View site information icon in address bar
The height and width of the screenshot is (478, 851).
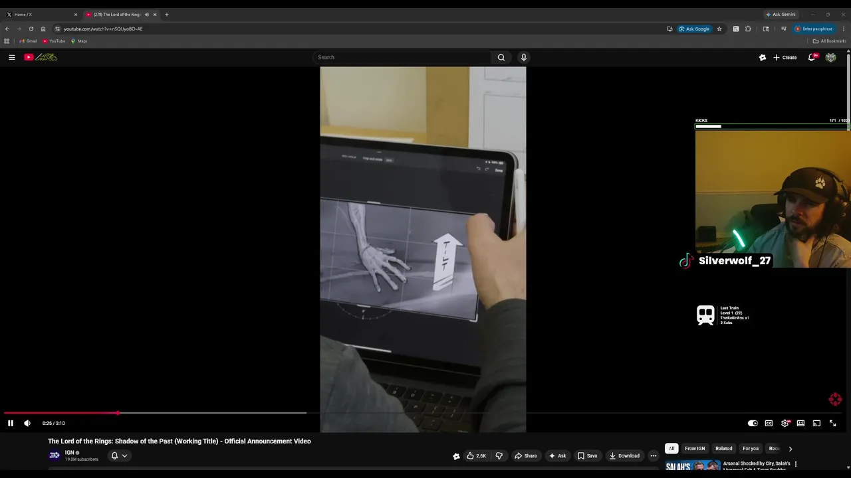(57, 29)
